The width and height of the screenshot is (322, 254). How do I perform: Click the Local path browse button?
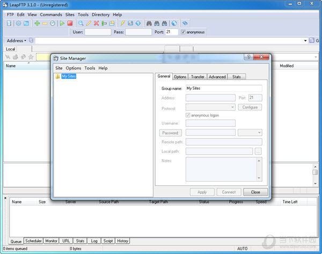click(x=258, y=151)
